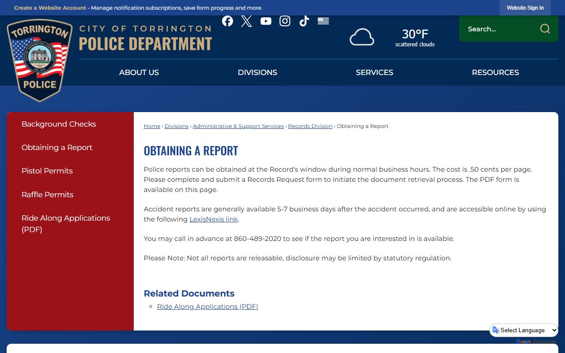Click the City of Torrington Police Department title

(146, 38)
